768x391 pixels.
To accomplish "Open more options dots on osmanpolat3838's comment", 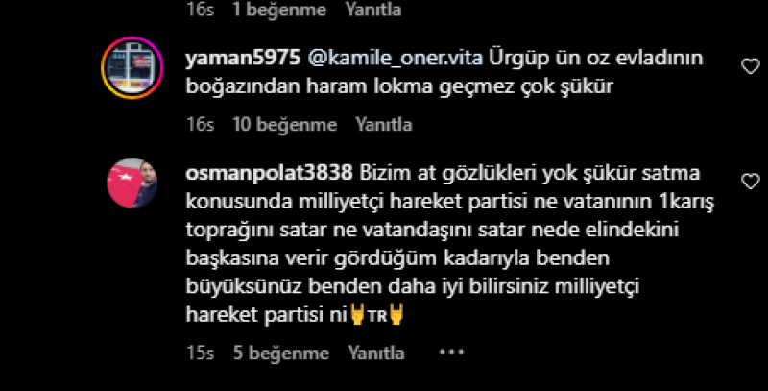I will tap(451, 352).
